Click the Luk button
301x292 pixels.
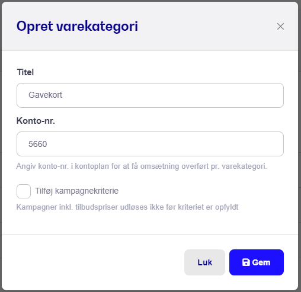204,262
